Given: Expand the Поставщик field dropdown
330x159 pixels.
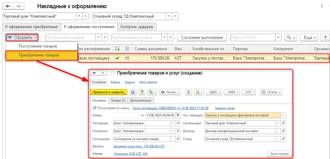Looking at the screenshot, I should point(173,123).
